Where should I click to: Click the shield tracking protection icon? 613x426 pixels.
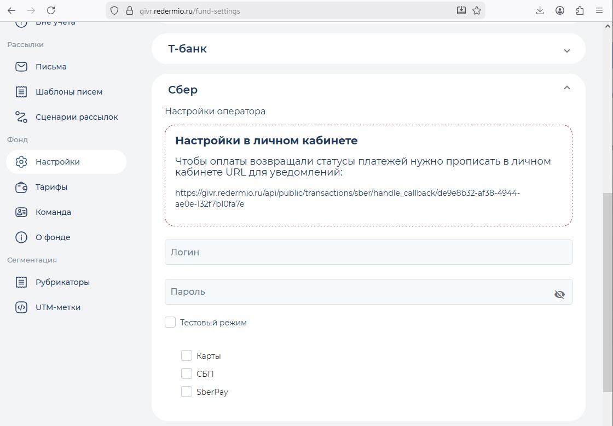coord(114,10)
